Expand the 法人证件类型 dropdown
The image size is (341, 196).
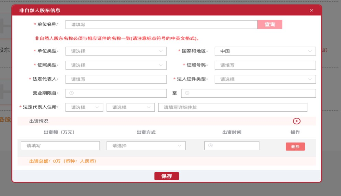click(265, 79)
